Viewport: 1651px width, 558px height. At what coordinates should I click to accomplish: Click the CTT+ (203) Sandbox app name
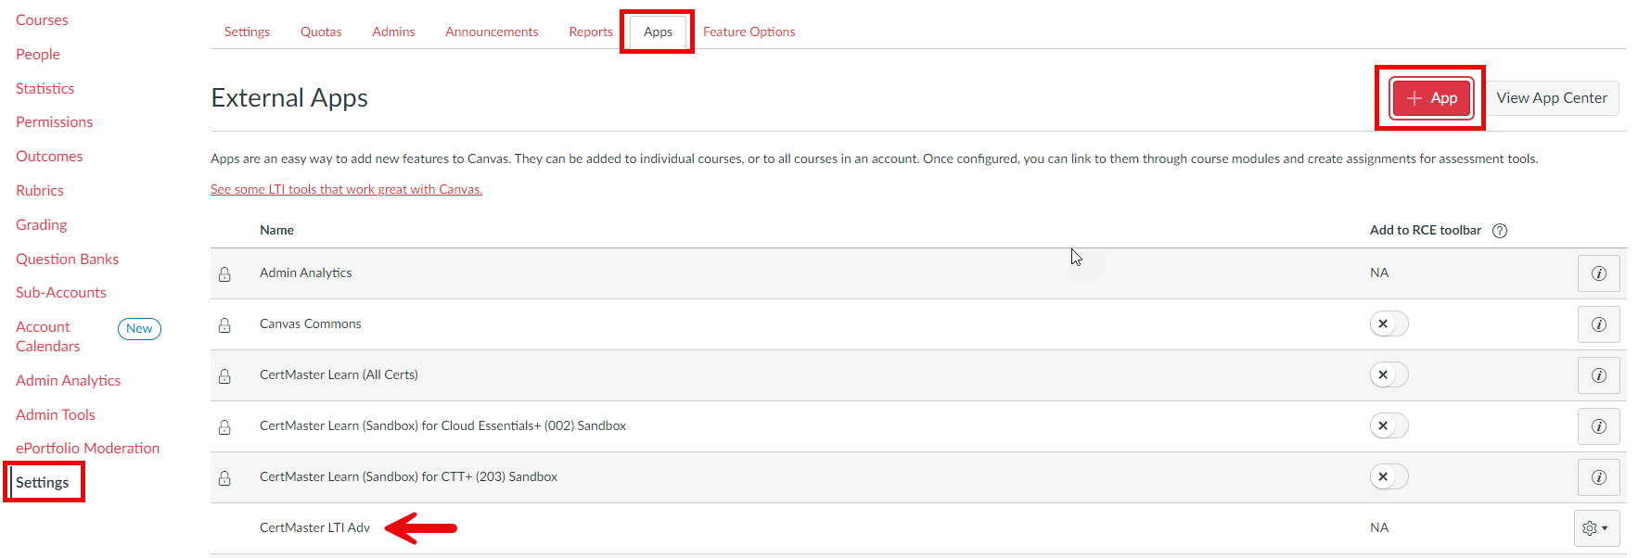408,476
